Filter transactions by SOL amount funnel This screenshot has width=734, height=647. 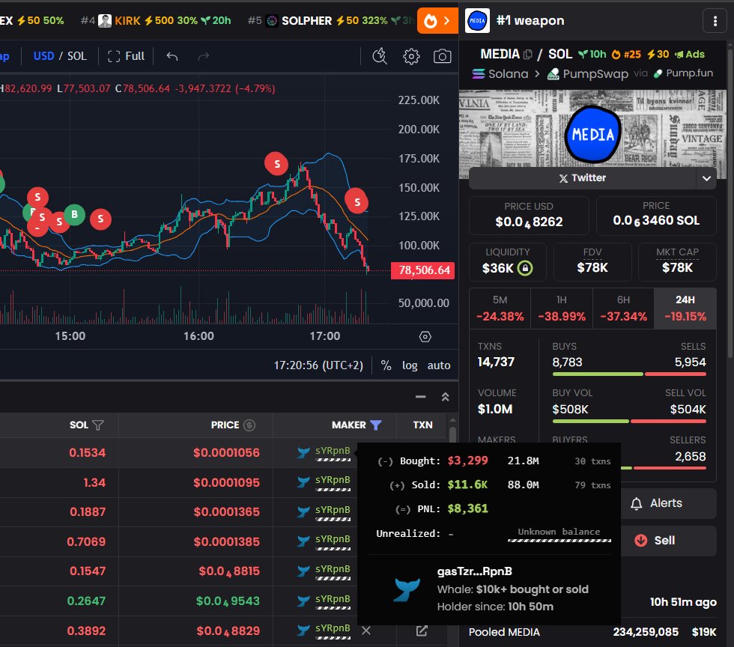98,425
